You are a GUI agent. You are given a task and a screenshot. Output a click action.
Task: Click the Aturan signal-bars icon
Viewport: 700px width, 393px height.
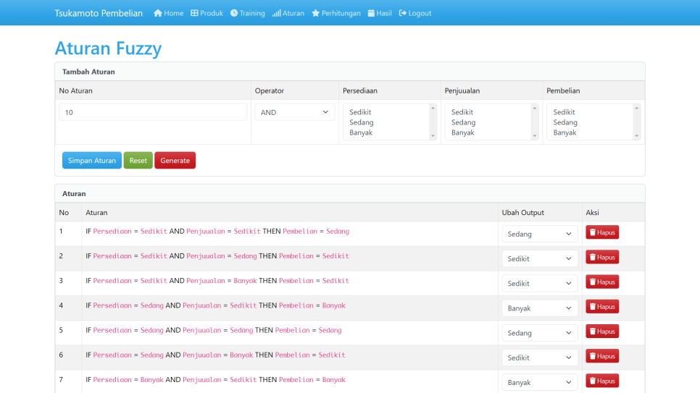[x=276, y=13]
